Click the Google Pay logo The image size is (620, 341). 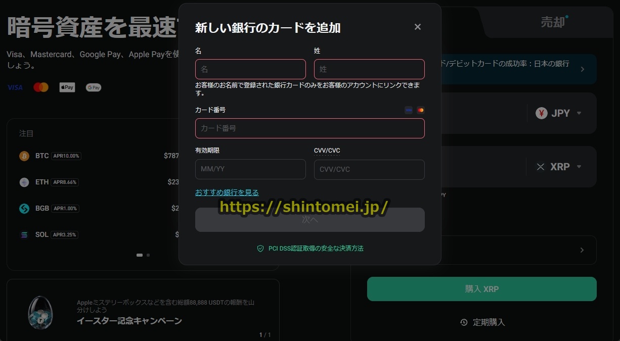94,87
